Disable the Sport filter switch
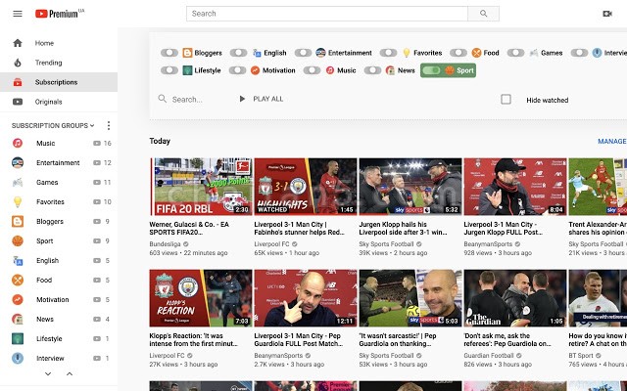Image resolution: width=627 pixels, height=391 pixels. [431, 70]
